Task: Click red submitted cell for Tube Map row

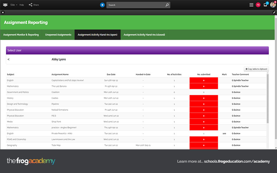Action: point(204,145)
